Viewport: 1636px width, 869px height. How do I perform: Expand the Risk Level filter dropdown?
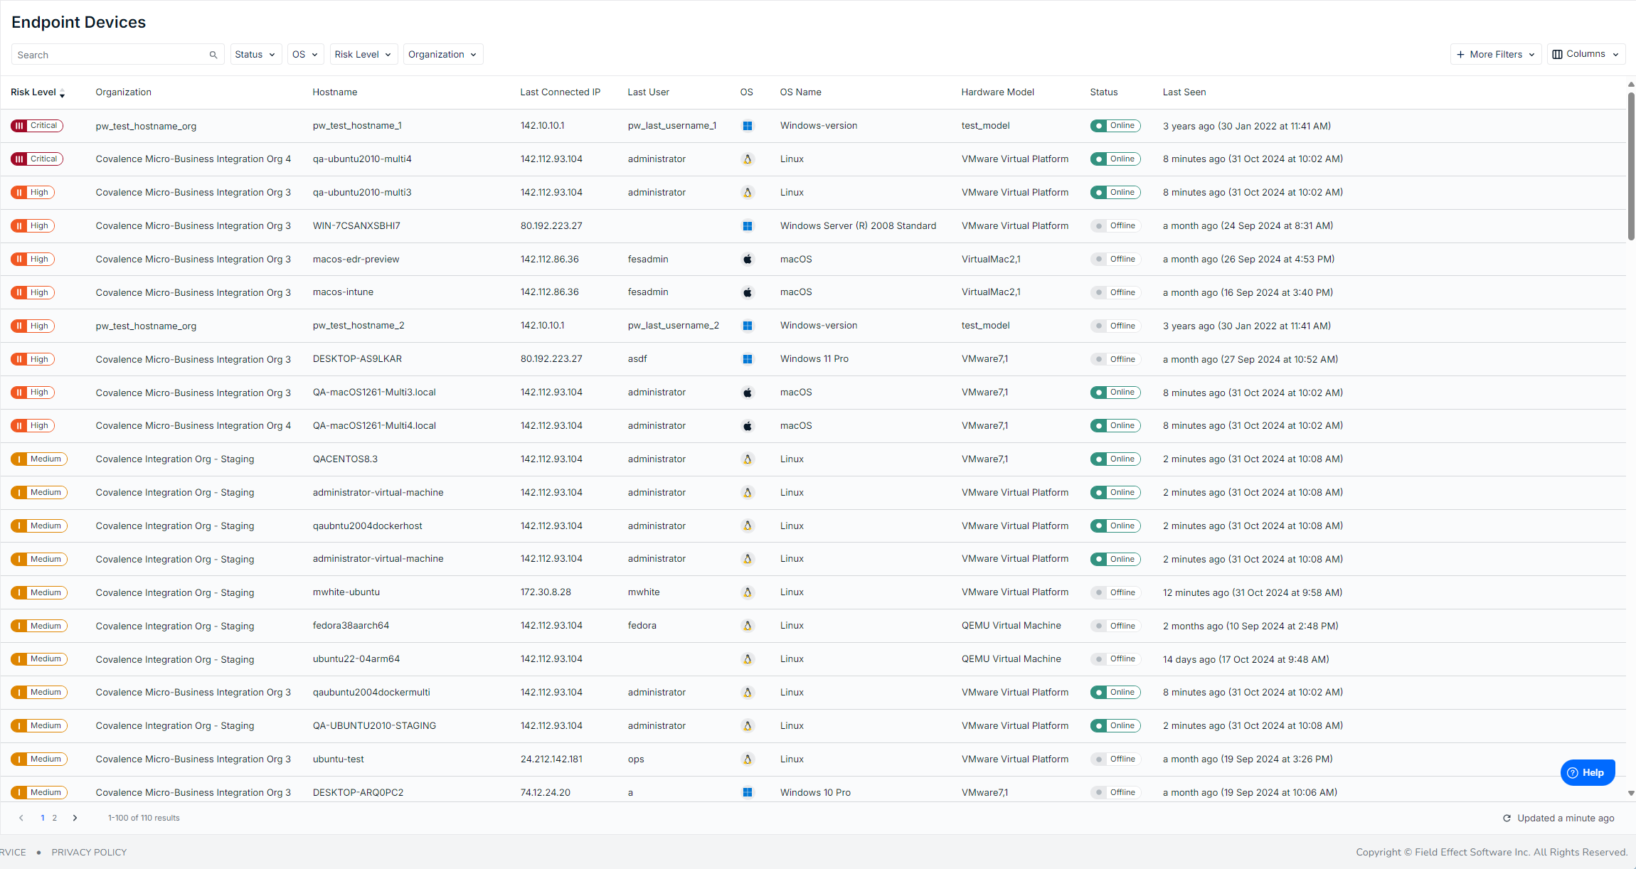pyautogui.click(x=363, y=55)
